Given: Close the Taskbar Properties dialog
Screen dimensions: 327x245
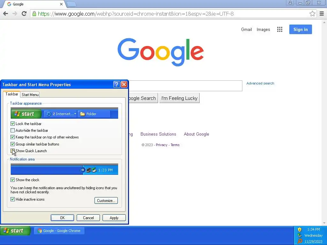Looking at the screenshot, I should (x=124, y=84).
